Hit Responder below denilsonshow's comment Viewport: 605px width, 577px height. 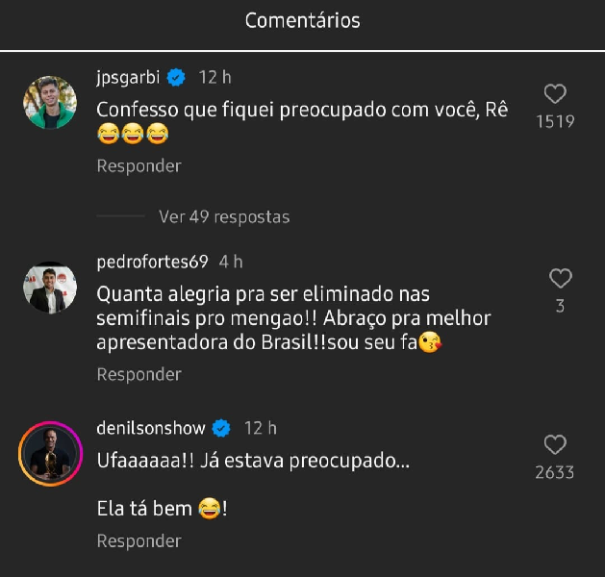click(139, 541)
